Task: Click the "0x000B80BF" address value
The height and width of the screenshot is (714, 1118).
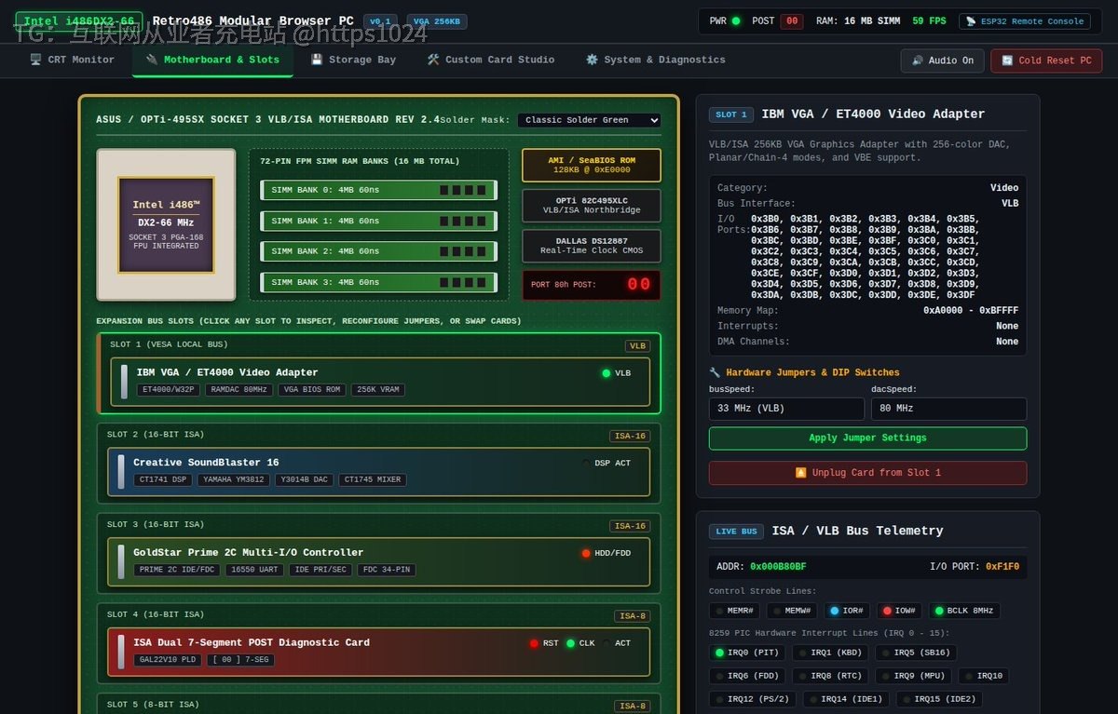Action: click(x=778, y=567)
